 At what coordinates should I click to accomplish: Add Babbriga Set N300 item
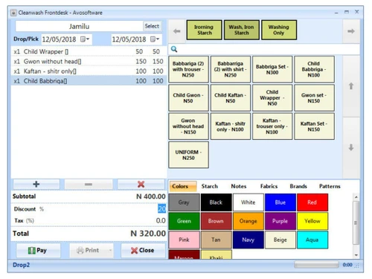[272, 69]
